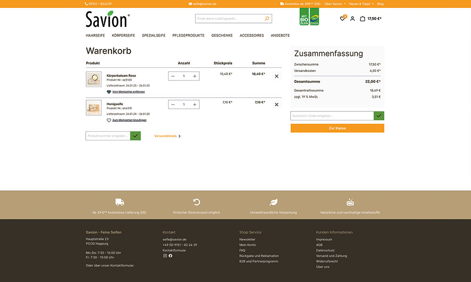Image resolution: width=471 pixels, height=282 pixels.
Task: Click the Mit Bio Ölen badge
Action: (x=304, y=16)
